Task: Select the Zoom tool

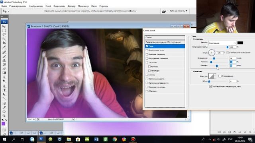Action: [x=4, y=116]
